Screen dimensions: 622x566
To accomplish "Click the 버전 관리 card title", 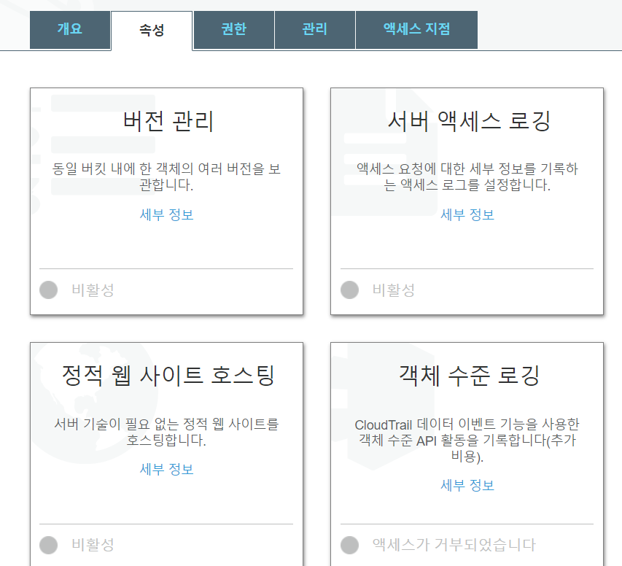I will pos(168,121).
